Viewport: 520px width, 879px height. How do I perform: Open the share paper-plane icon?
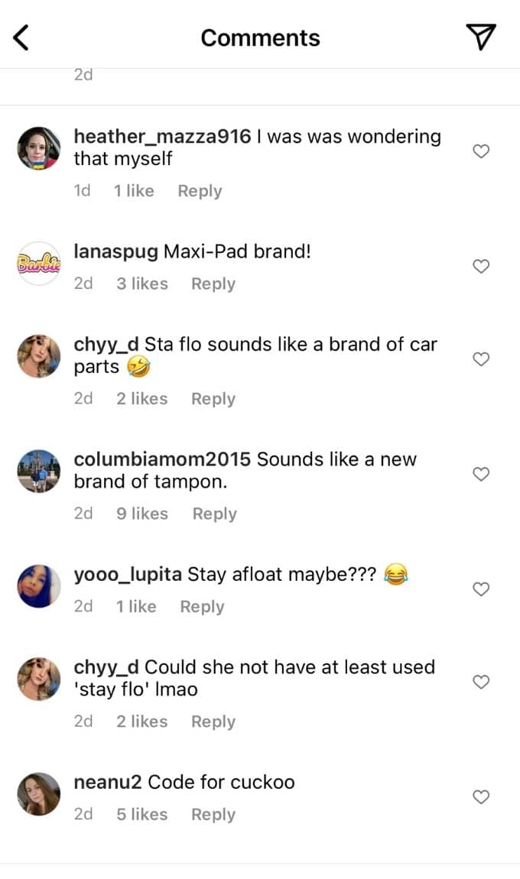pos(481,37)
